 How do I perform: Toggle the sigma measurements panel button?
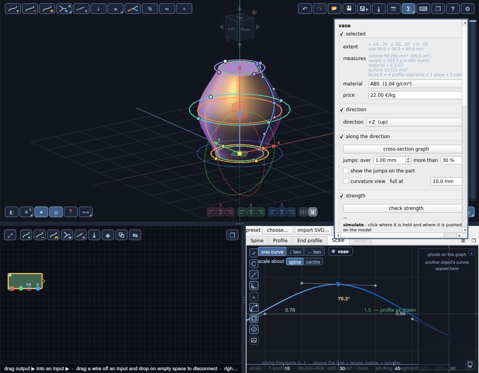coord(408,9)
